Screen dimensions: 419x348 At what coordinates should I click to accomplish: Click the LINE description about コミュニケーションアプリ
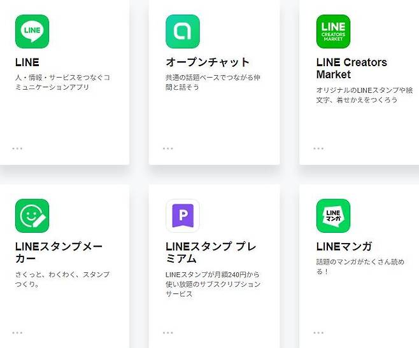point(62,82)
